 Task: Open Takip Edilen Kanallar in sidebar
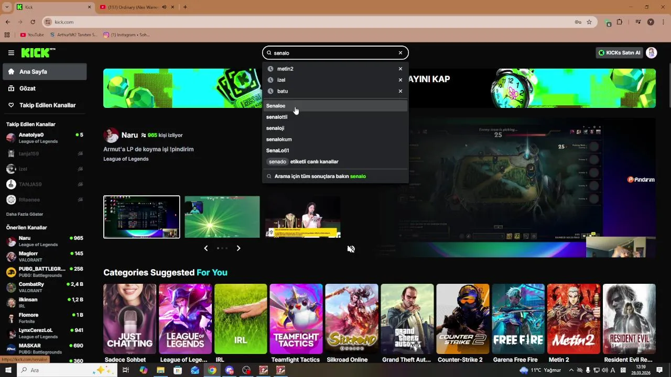[45, 105]
